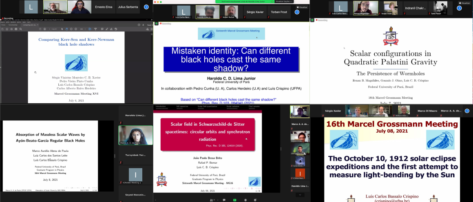Image resolution: width=473 pixels, height=202 pixels.
Task: Open chat icon in the Schwarzschild-de Sitter Zoom toolbar
Action: pos(224,200)
